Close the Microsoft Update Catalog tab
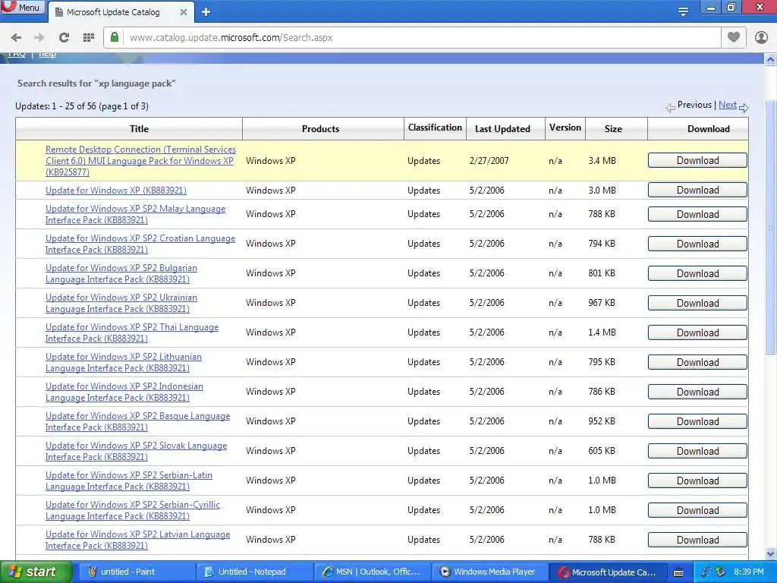The image size is (777, 583). pos(184,12)
